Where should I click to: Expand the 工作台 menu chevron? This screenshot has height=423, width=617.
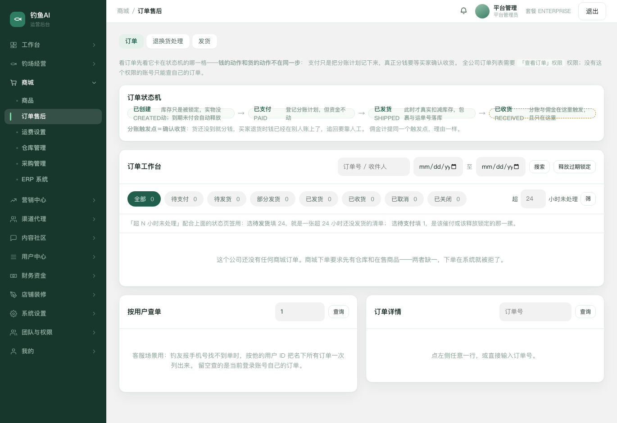pos(94,45)
